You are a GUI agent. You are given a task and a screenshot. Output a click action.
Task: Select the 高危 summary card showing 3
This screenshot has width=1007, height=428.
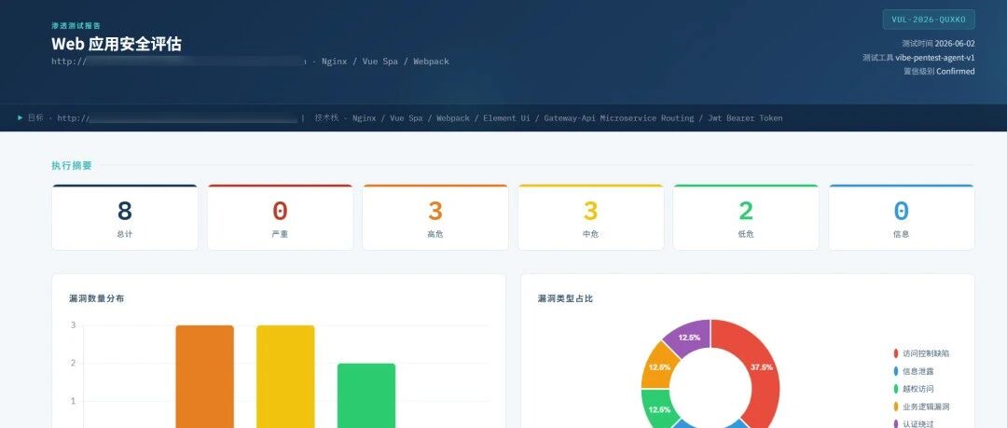coord(435,217)
